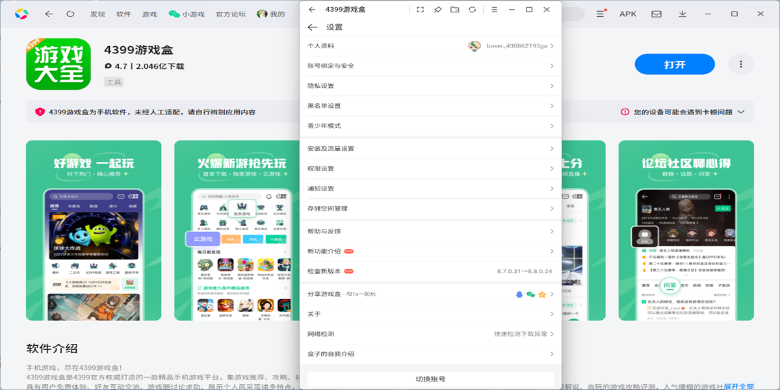Click the back arrow beside 设置 header

pyautogui.click(x=313, y=27)
